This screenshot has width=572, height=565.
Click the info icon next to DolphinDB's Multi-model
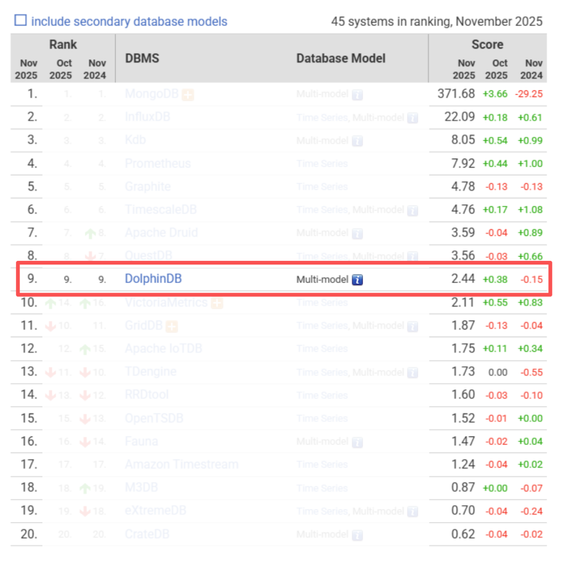tap(357, 280)
